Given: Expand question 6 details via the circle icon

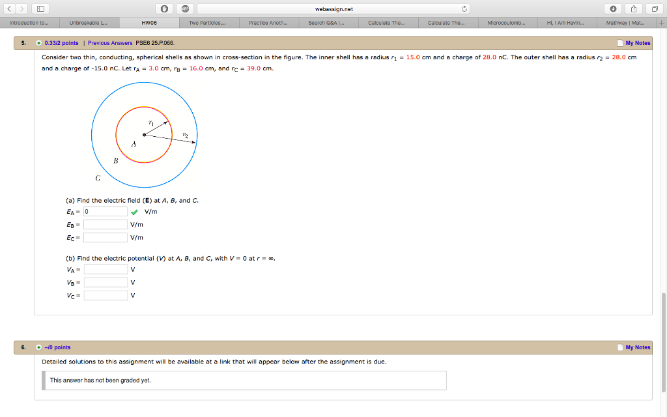Looking at the screenshot, I should coord(39,347).
